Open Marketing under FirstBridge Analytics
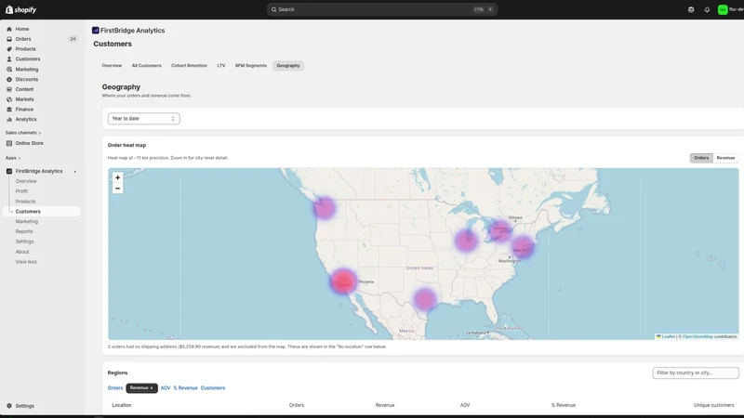744x418 pixels. click(27, 221)
